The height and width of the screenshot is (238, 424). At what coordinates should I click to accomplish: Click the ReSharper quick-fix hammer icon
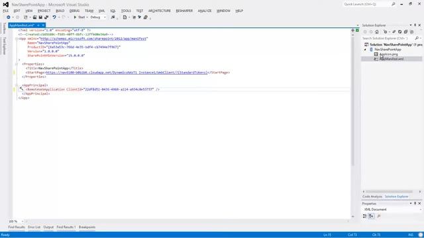(x=21, y=89)
